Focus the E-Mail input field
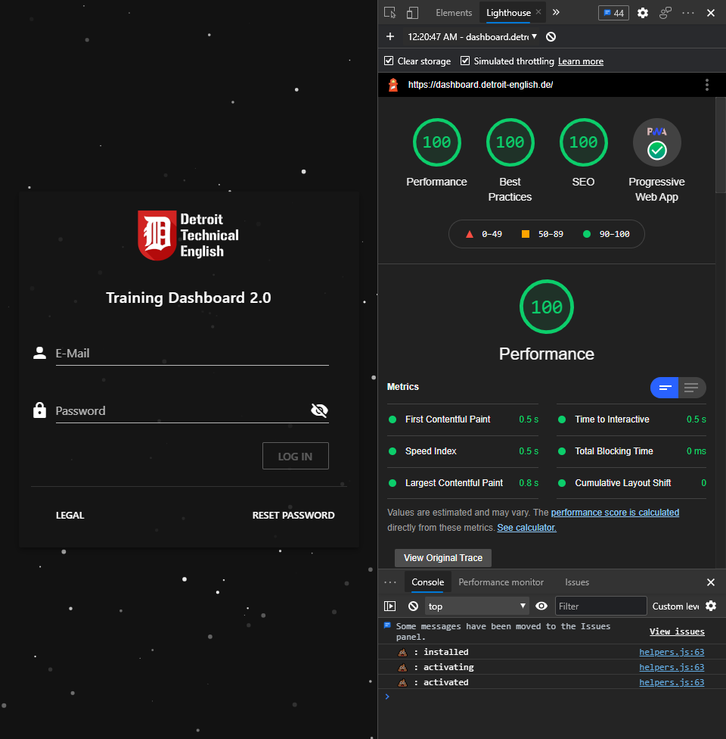Image resolution: width=726 pixels, height=739 pixels. [192, 354]
